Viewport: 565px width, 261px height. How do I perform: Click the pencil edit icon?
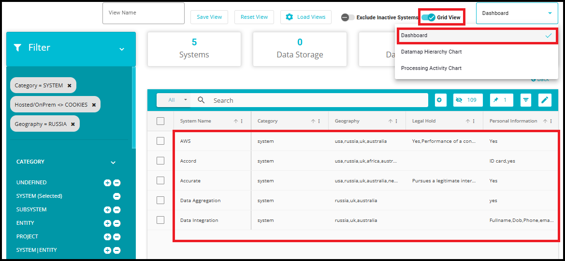545,100
